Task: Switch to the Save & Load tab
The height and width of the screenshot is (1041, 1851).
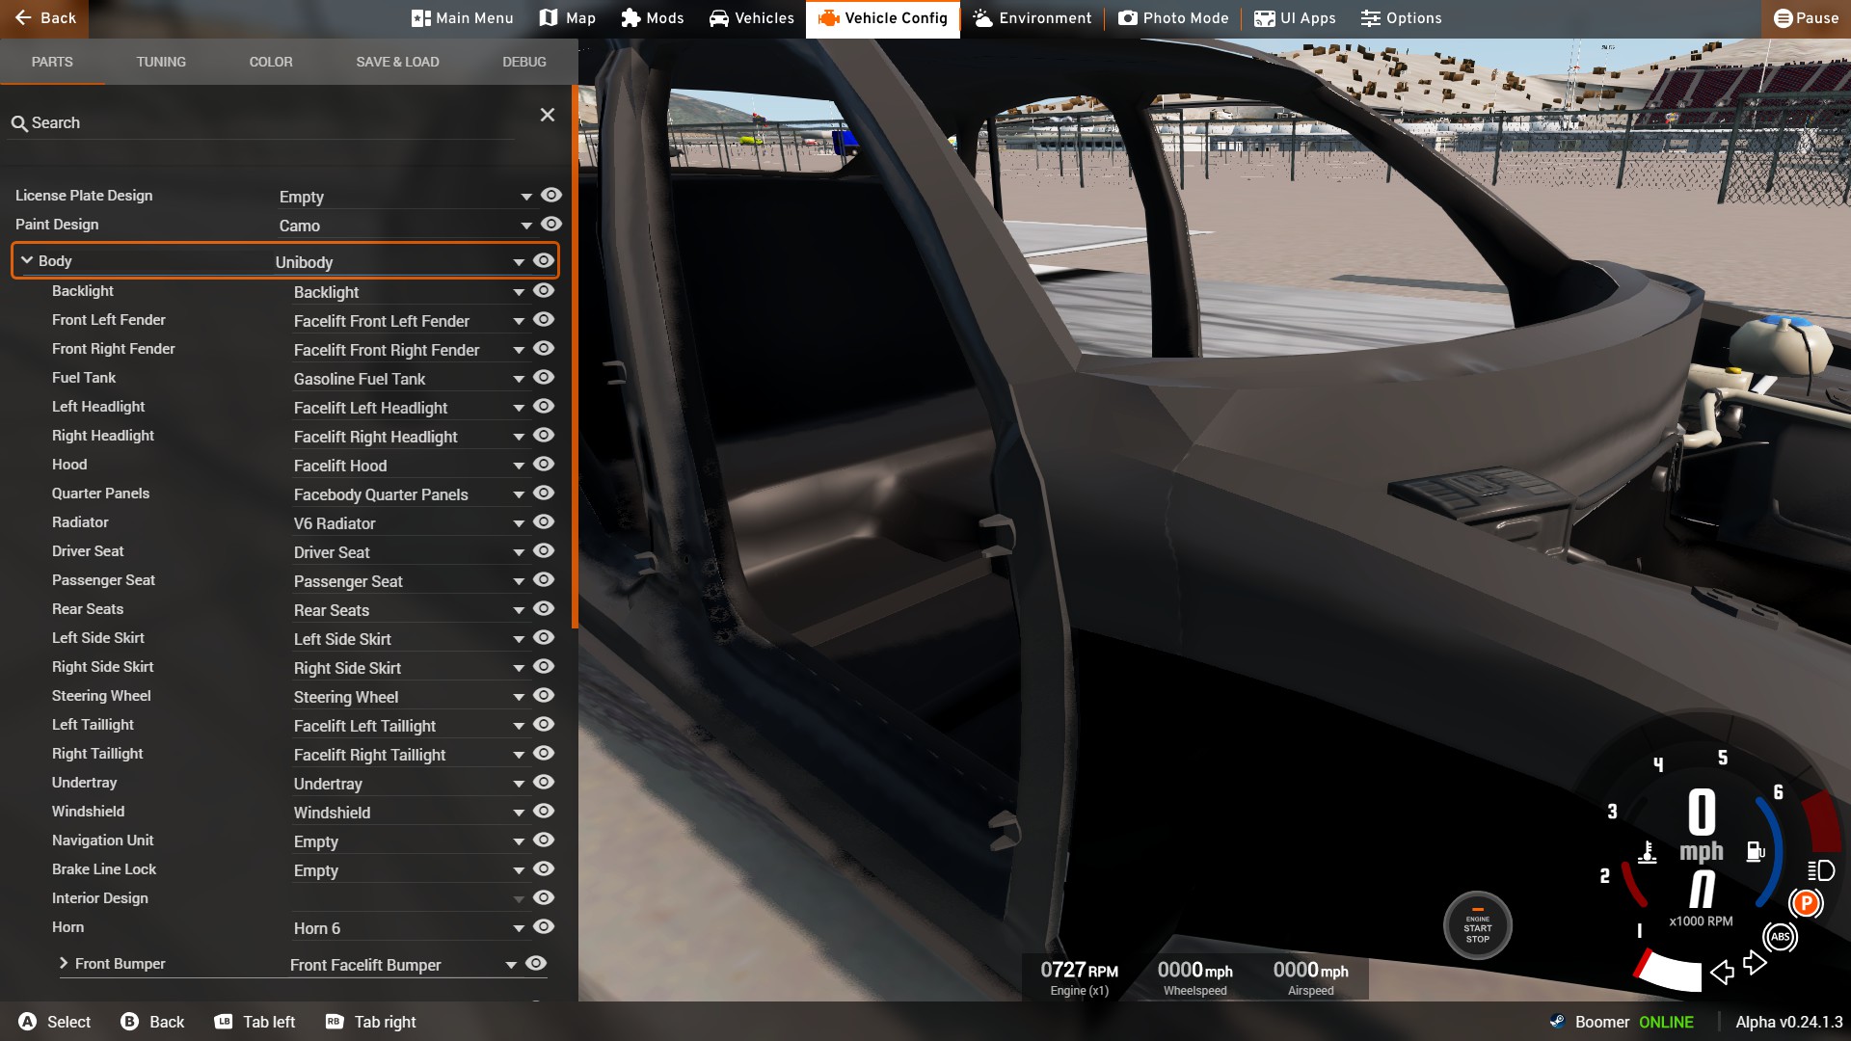Action: click(397, 62)
